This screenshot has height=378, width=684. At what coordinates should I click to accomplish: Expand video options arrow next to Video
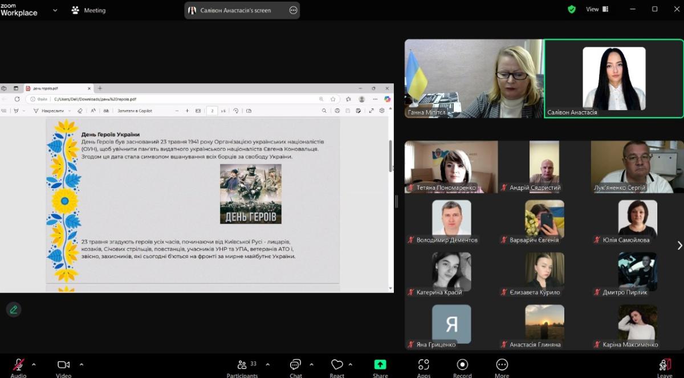coord(82,364)
